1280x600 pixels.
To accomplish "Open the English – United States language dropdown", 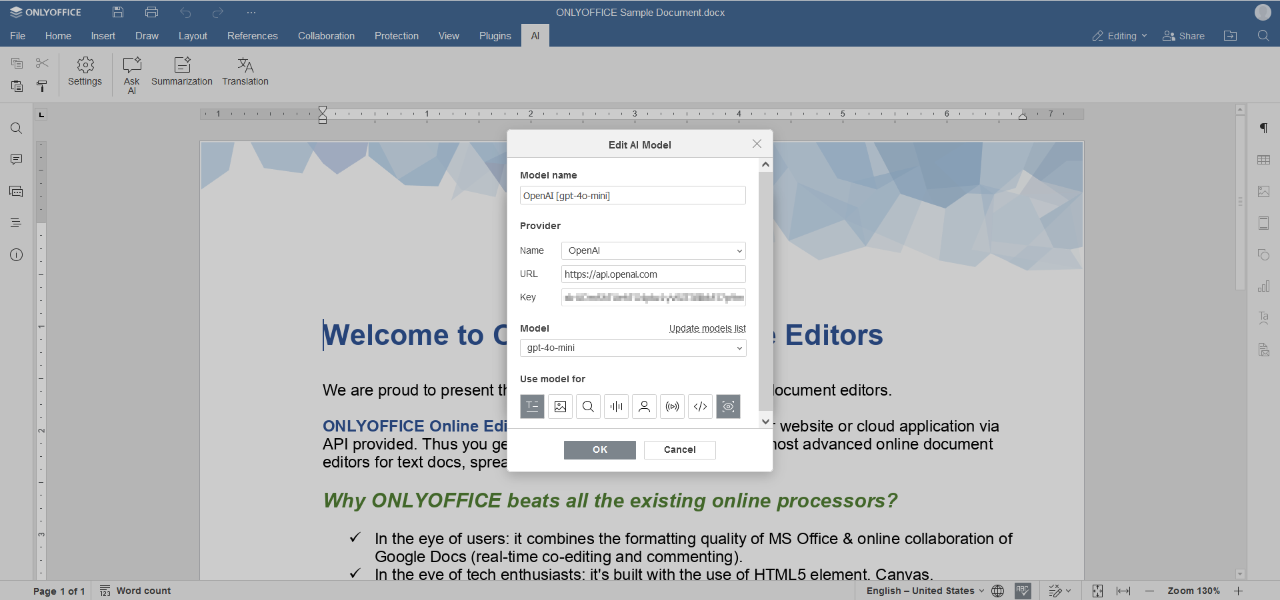I will point(925,591).
